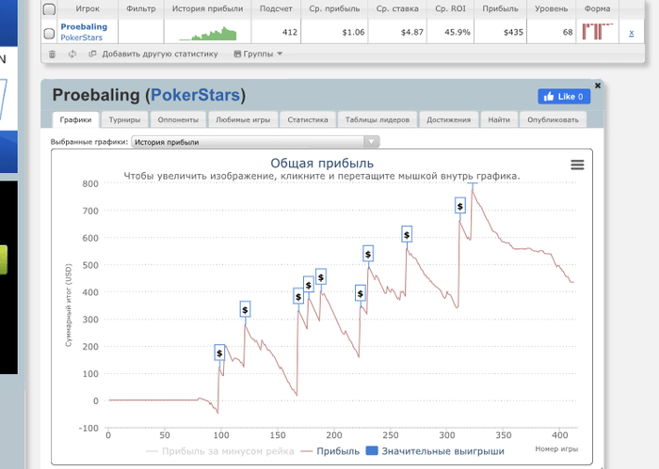
Task: Open the 'Таблицы лидеров' tab
Action: [x=378, y=119]
